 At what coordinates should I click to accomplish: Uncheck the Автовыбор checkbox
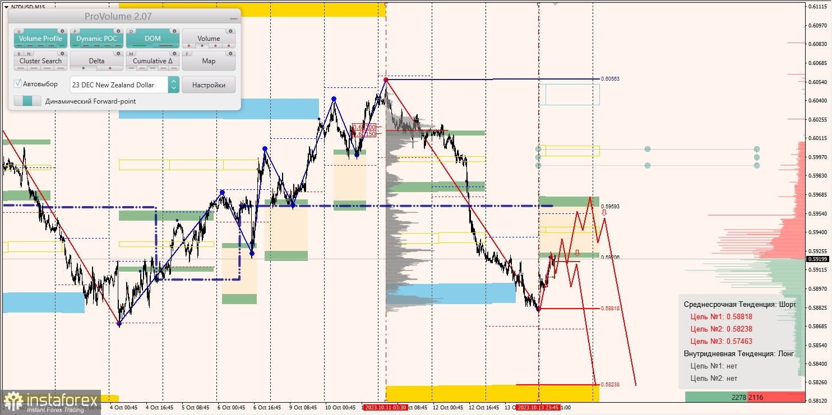(18, 83)
